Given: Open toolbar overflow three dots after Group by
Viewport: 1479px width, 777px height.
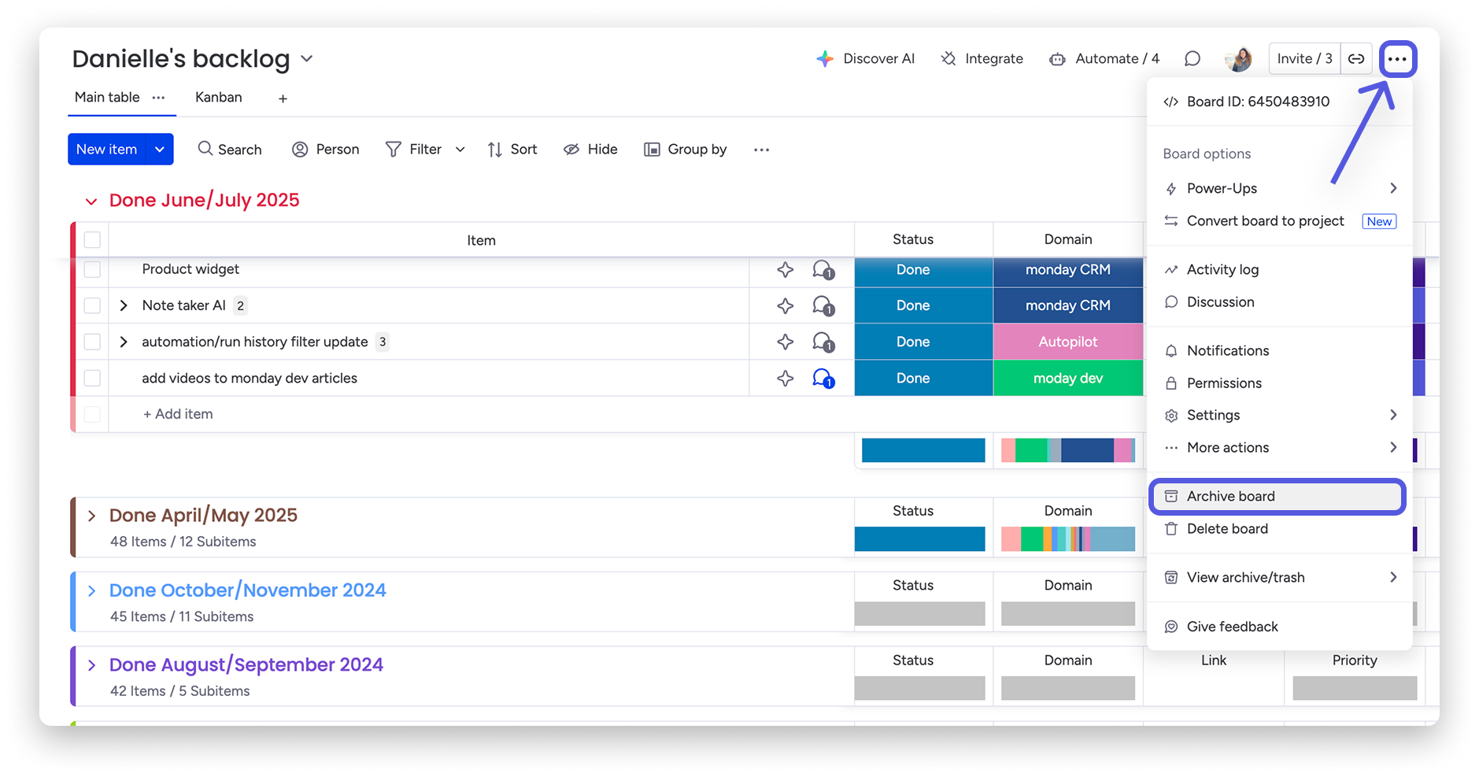Looking at the screenshot, I should 761,150.
